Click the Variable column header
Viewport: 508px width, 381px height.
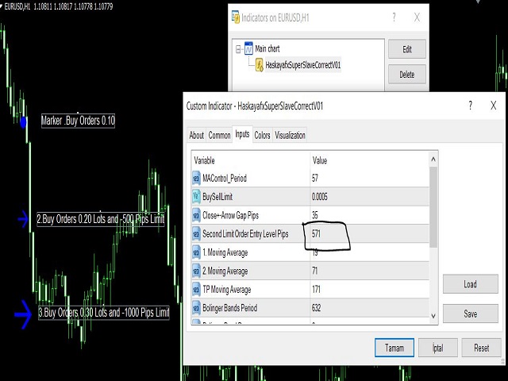coord(204,160)
